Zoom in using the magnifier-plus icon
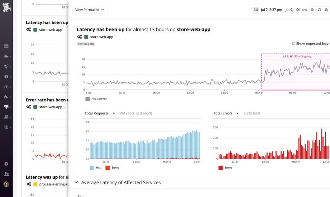The height and width of the screenshot is (197, 330). pos(327,10)
